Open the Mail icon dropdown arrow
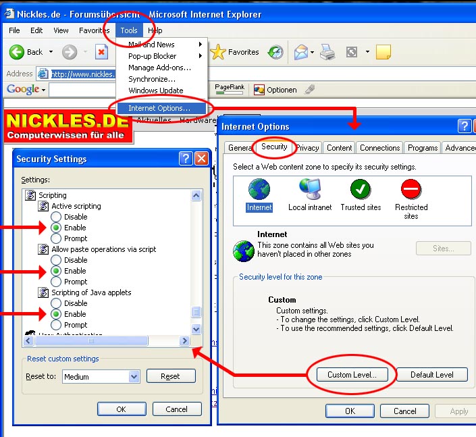Screen dimensions: 476x437 click(312, 52)
